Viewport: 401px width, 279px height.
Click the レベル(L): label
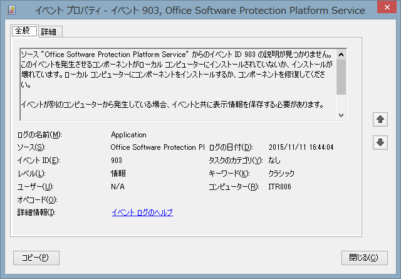coord(31,174)
